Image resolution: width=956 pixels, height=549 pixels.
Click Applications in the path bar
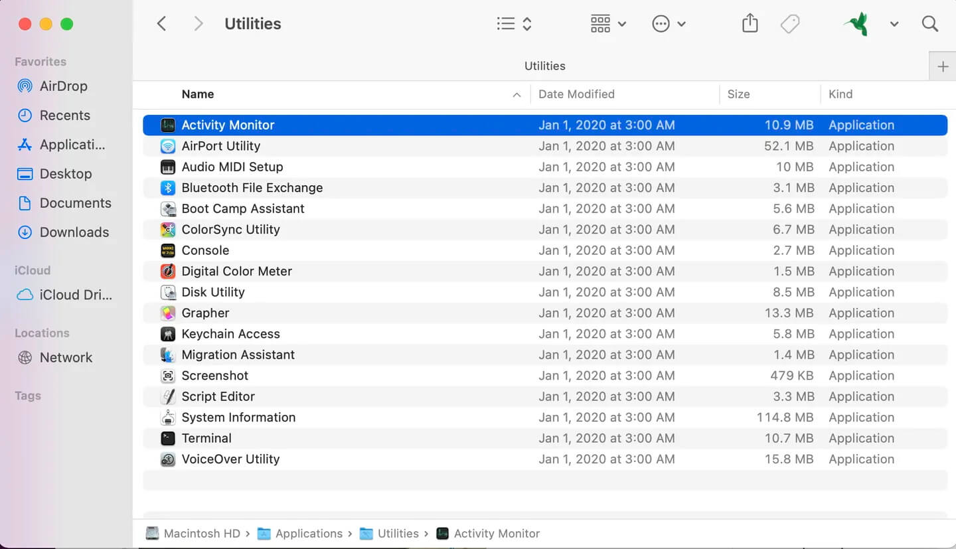(309, 534)
